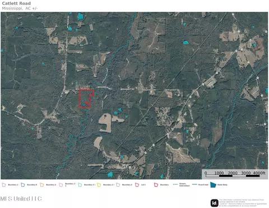Click the 'Boundary 5' legend label
This screenshot has height=208, width=269.
51,185
